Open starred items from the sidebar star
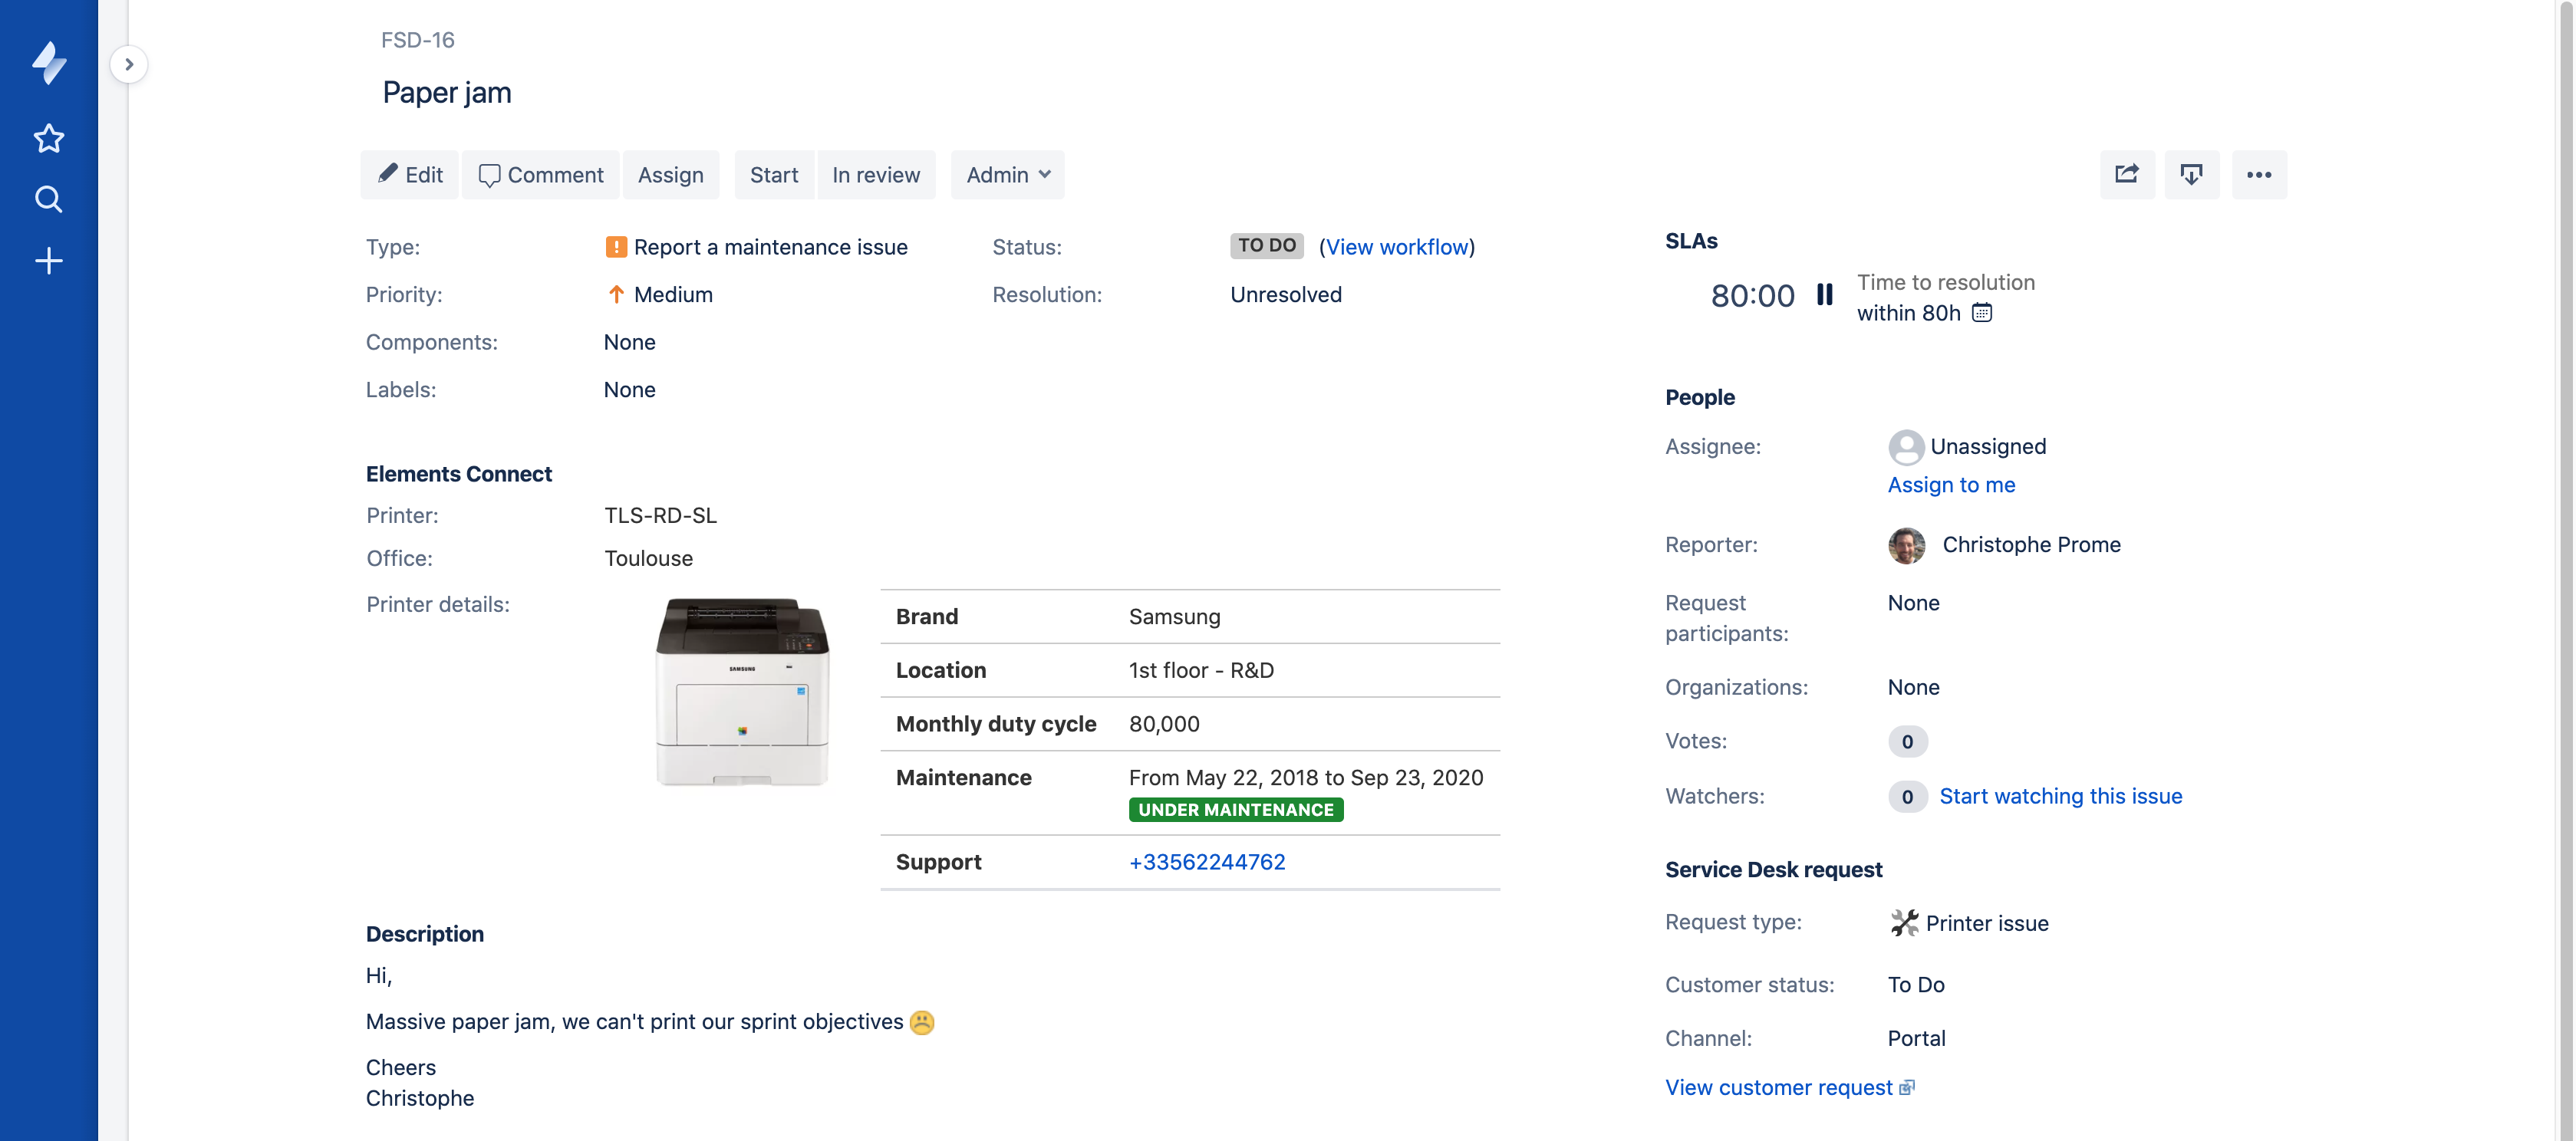 (48, 138)
